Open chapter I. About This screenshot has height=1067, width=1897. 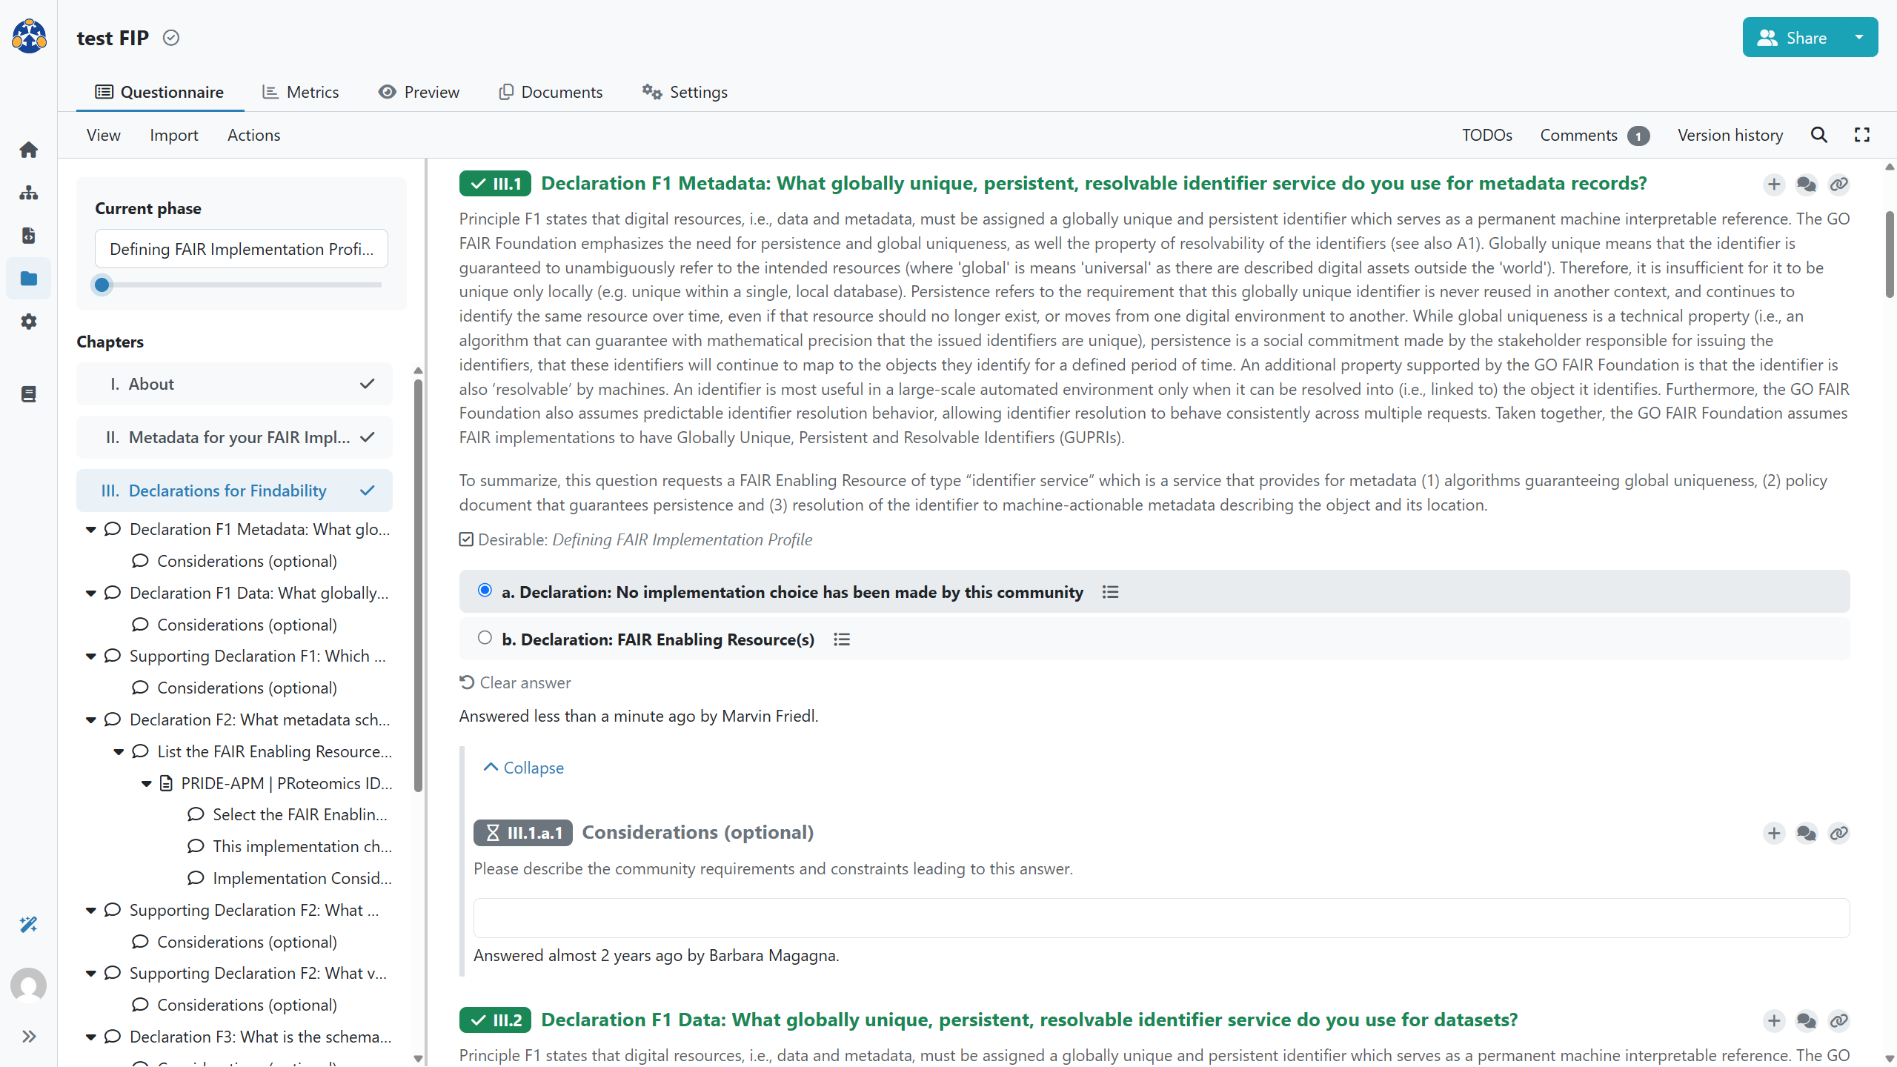pyautogui.click(x=234, y=384)
